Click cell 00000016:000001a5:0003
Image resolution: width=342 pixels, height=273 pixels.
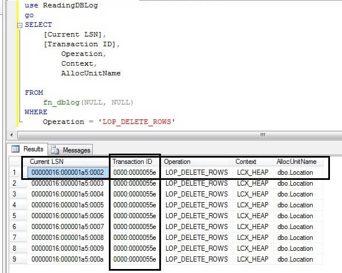(x=68, y=183)
